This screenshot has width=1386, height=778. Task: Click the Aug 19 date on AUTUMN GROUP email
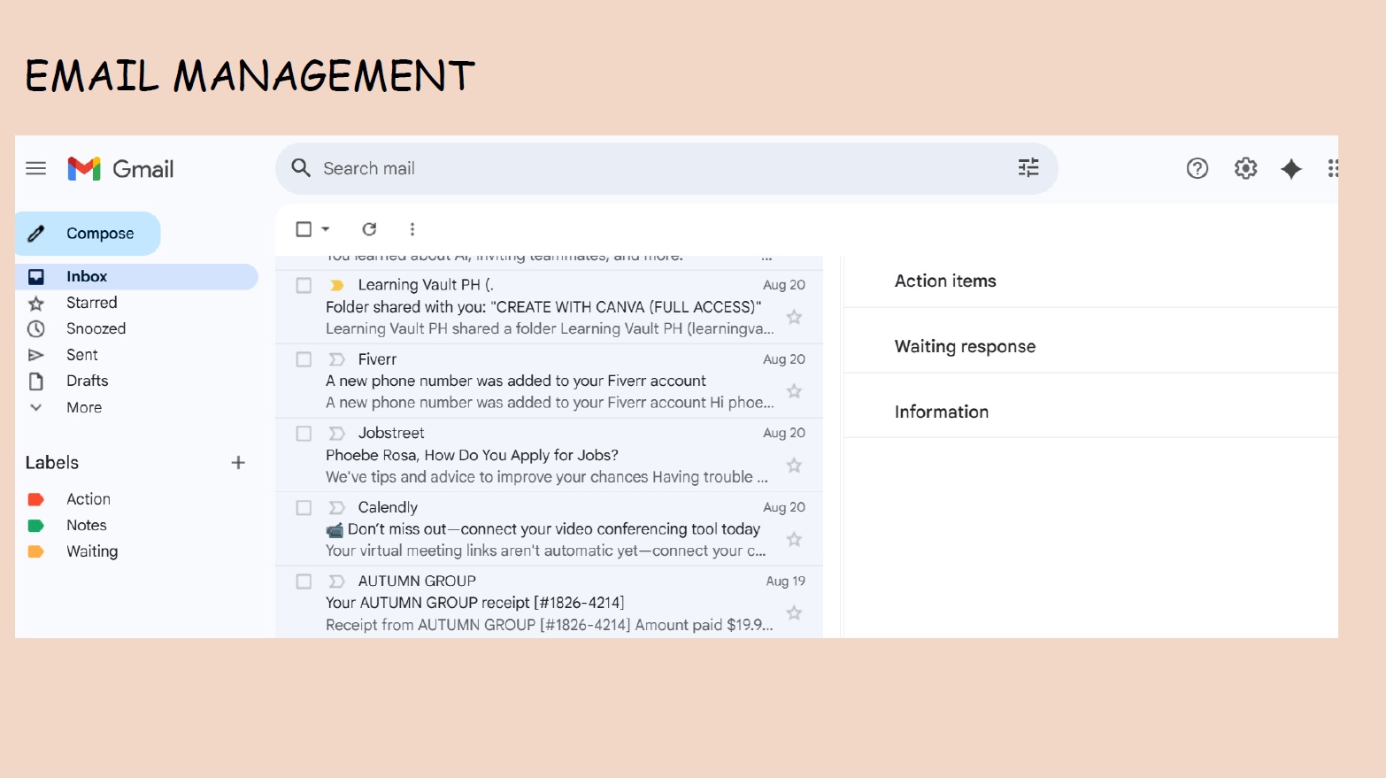pyautogui.click(x=786, y=582)
